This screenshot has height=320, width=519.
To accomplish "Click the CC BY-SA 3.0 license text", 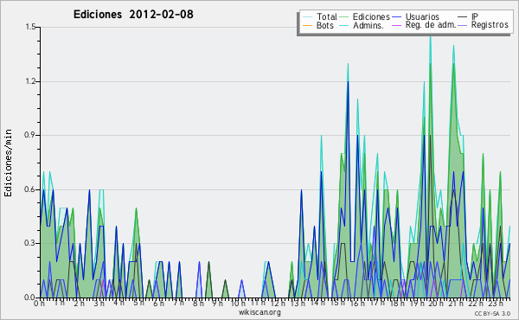I will (492, 314).
